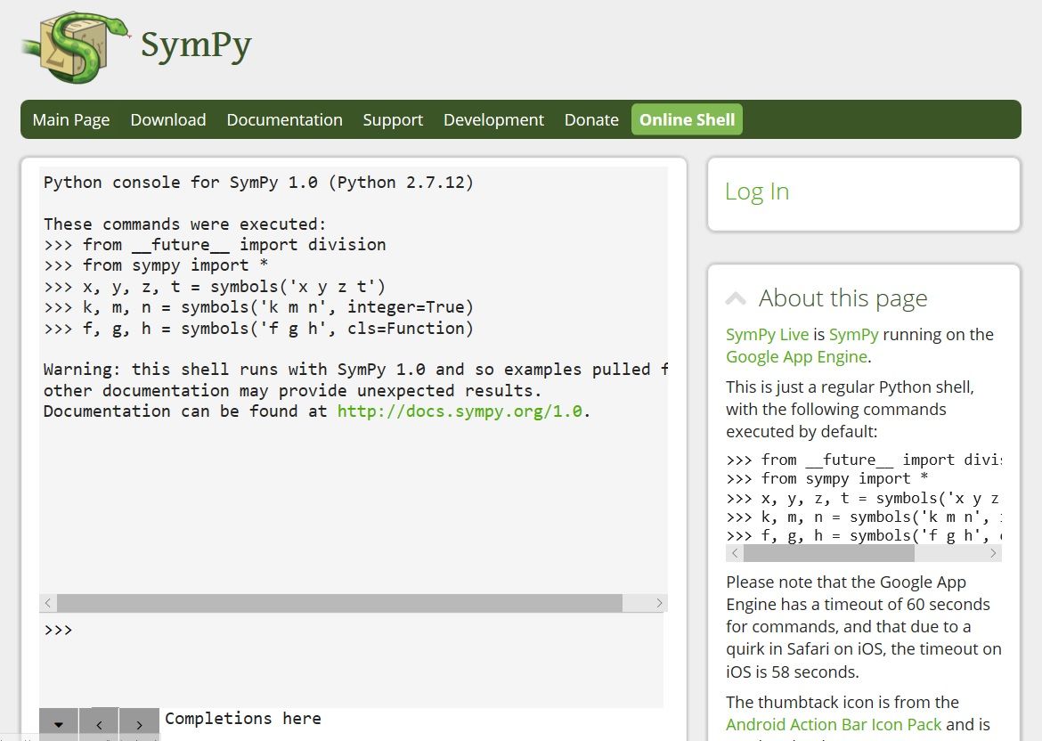Open the docs.sympy.org/1.0 documentation link

460,411
